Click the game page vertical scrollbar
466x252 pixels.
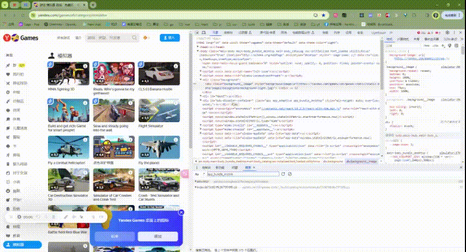point(190,91)
